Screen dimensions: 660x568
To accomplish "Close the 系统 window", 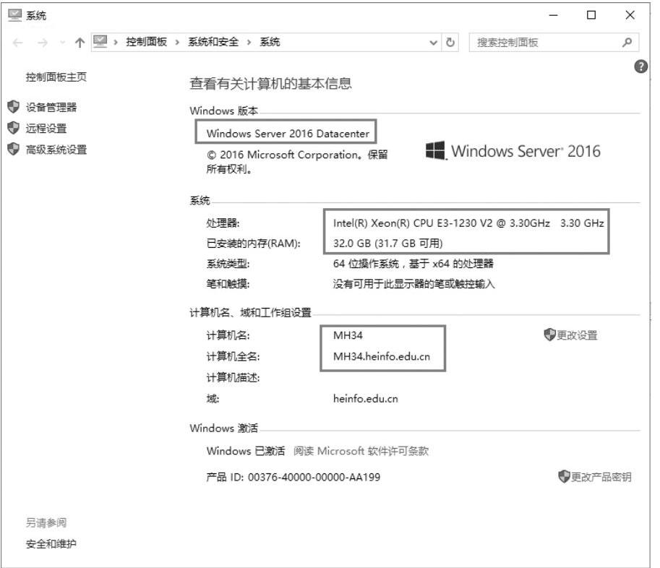I will (x=630, y=15).
